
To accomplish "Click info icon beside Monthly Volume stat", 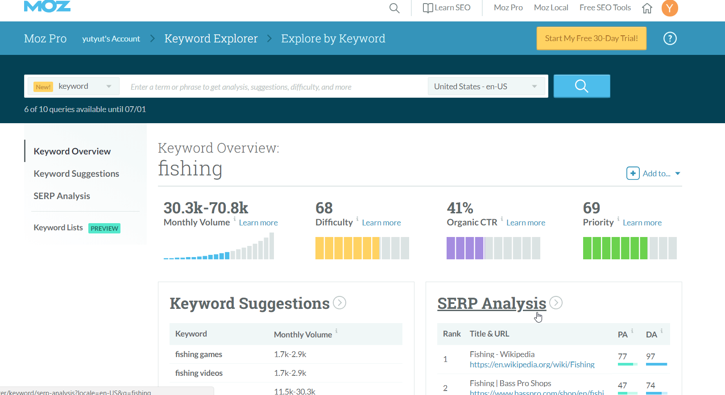I will [235, 219].
